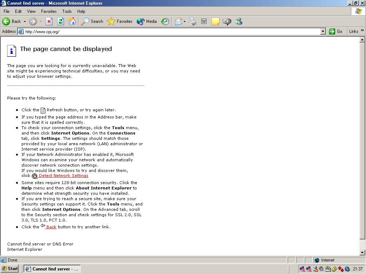Click inside the Address input field

click(143, 31)
